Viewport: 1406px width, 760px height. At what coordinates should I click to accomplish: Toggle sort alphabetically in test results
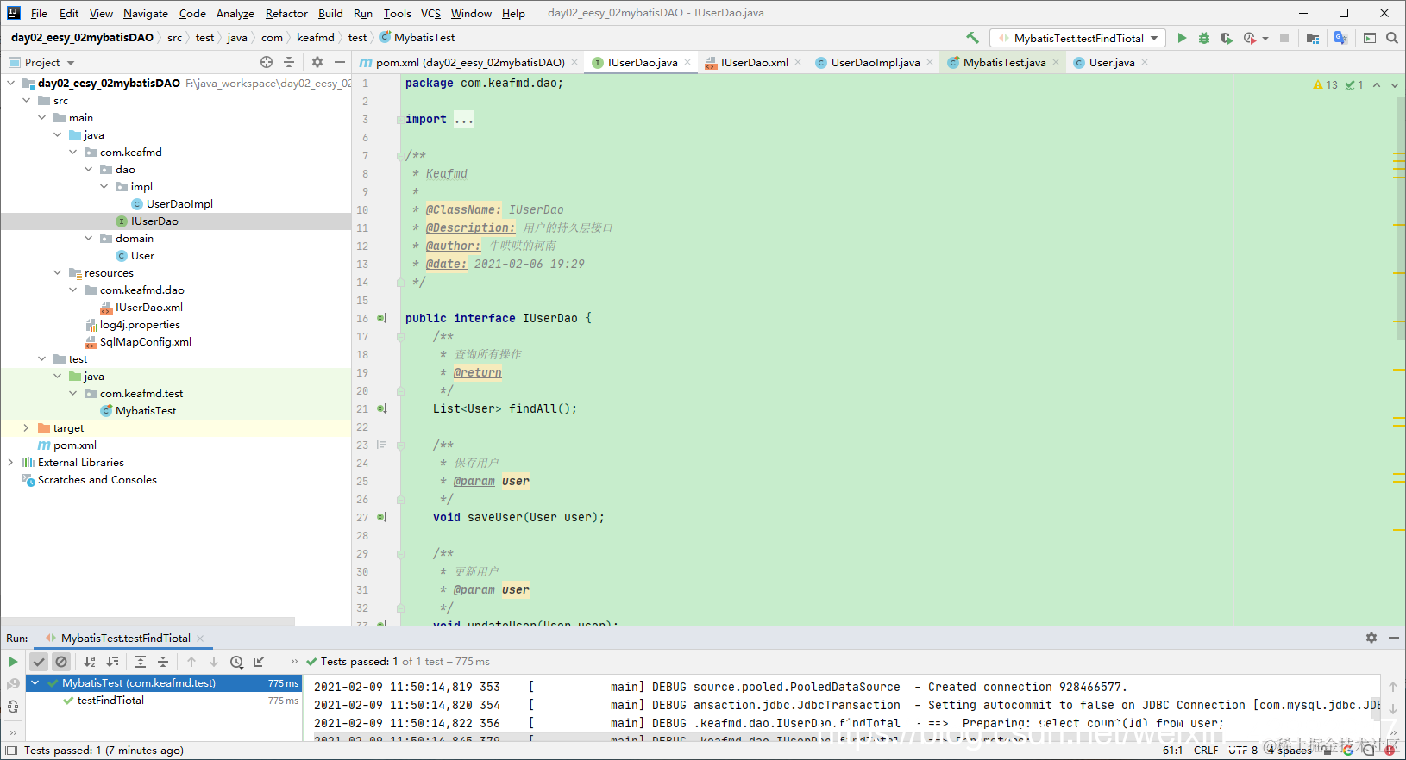click(x=90, y=662)
